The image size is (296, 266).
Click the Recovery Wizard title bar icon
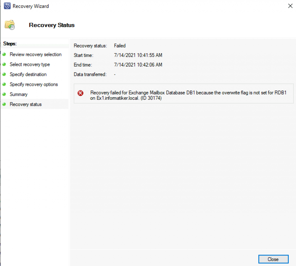click(x=7, y=6)
